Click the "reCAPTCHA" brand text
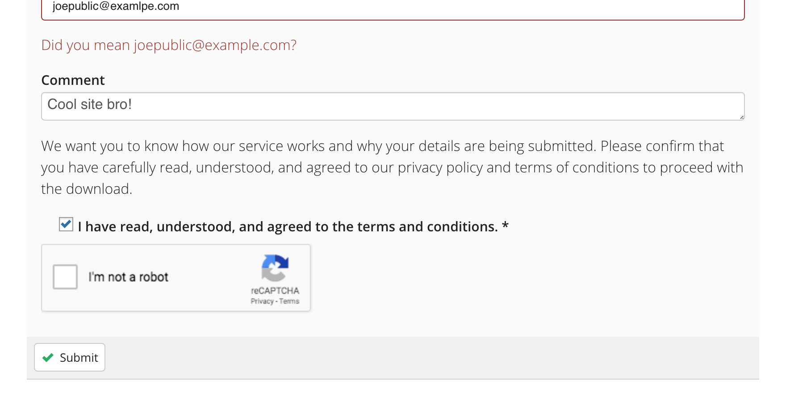This screenshot has height=393, width=786. (x=275, y=291)
